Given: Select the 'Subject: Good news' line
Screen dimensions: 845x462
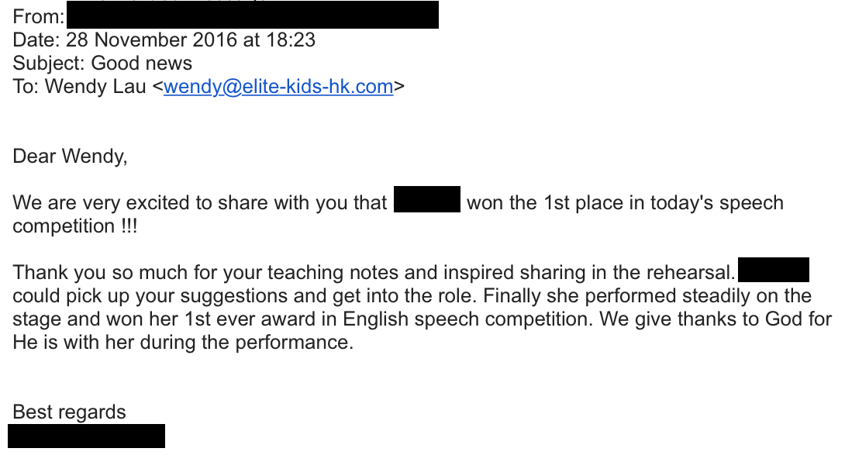Looking at the screenshot, I should (x=102, y=63).
